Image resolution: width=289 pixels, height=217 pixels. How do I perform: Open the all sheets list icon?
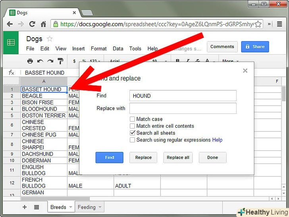tap(37, 207)
